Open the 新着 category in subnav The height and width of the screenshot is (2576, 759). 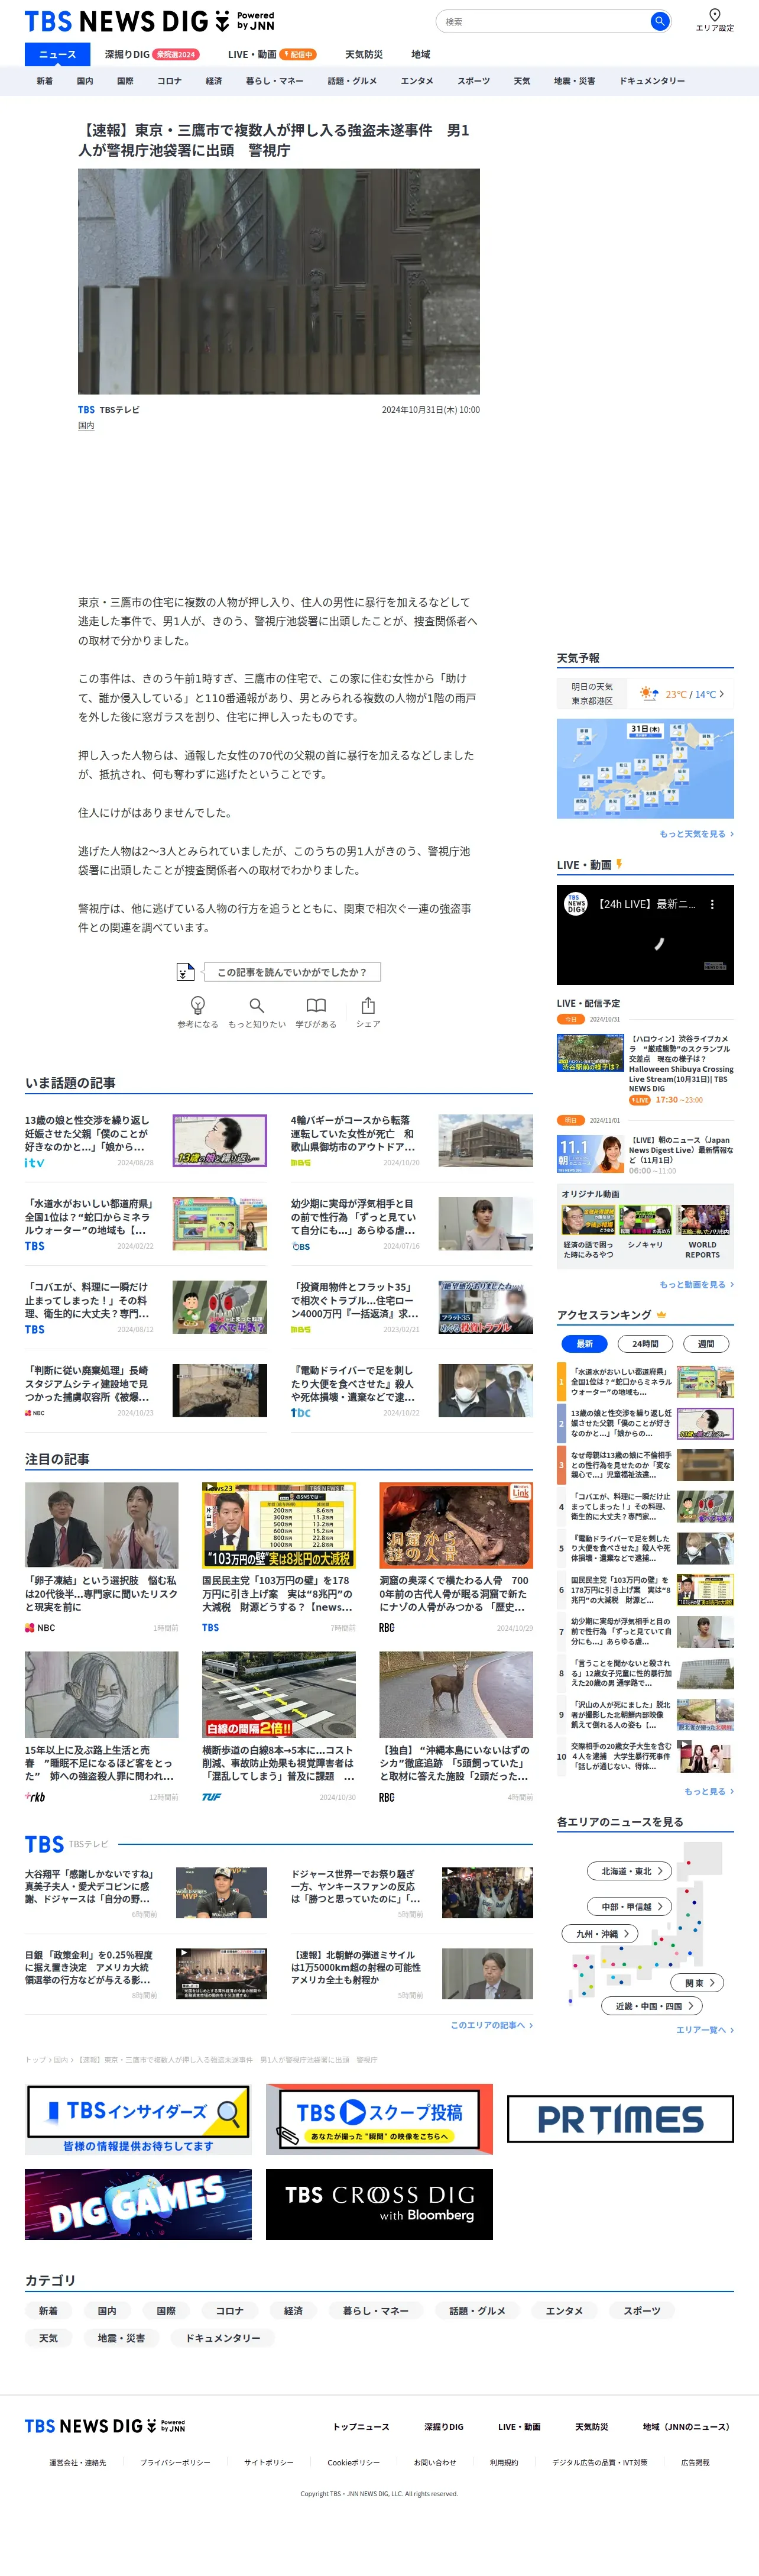click(45, 81)
